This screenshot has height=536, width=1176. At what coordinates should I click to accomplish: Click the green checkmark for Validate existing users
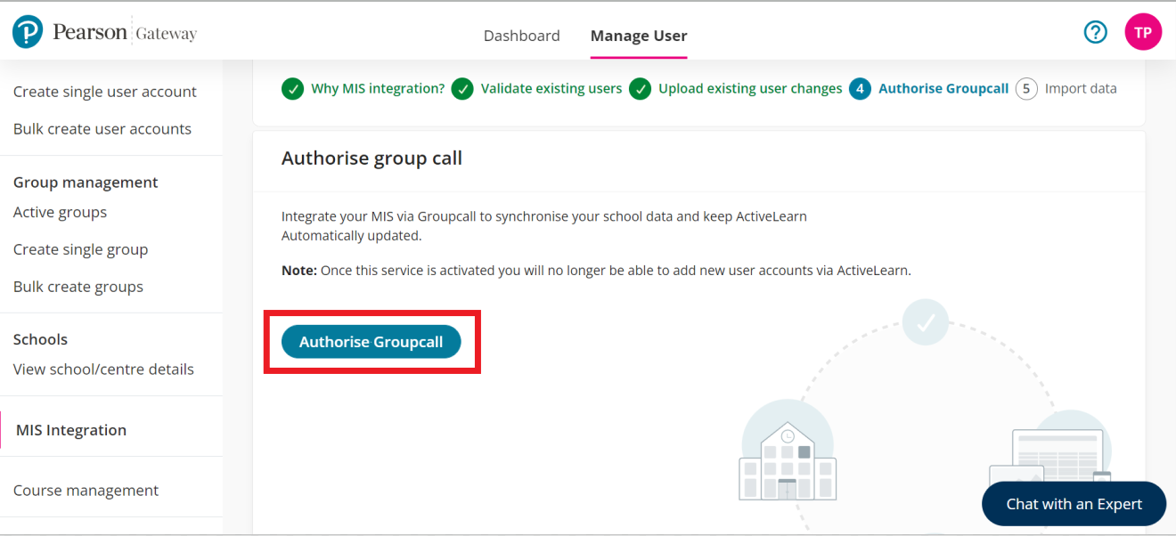coord(461,89)
